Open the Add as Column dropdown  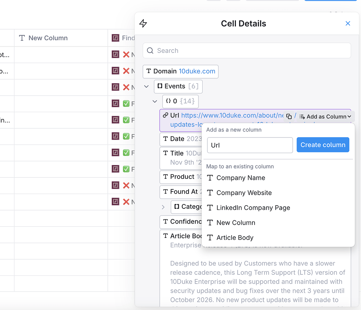(x=325, y=117)
